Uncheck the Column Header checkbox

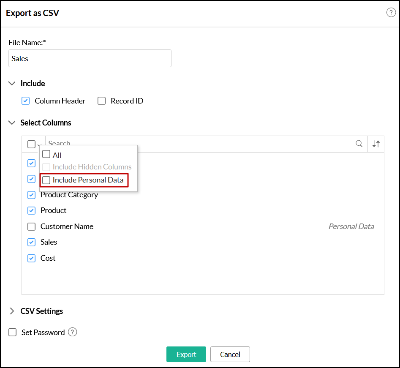pos(26,101)
